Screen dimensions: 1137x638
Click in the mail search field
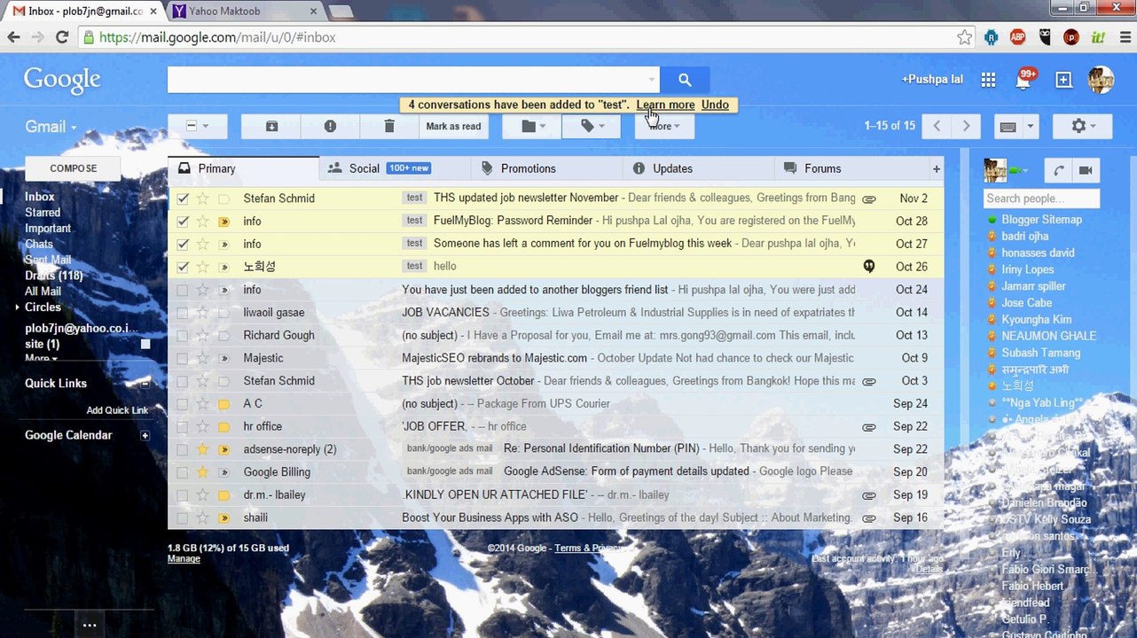(413, 80)
